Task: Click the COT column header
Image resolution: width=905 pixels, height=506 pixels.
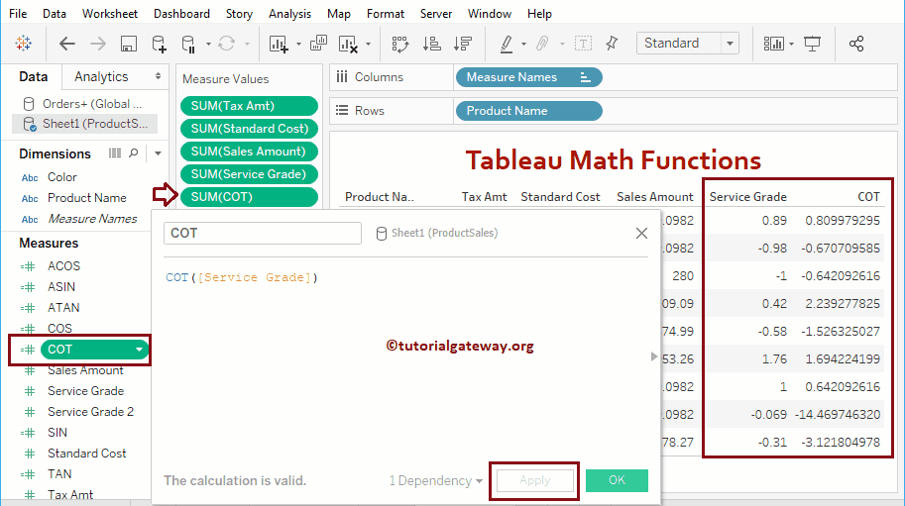Action: 868,197
